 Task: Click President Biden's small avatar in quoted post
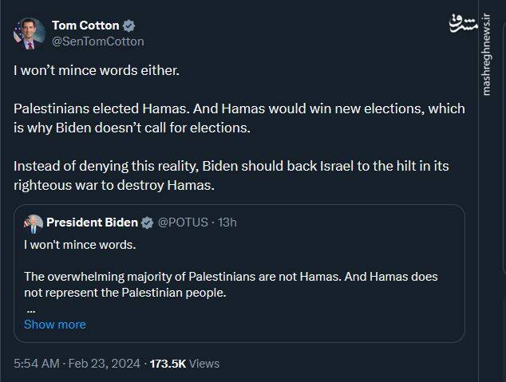tap(34, 223)
